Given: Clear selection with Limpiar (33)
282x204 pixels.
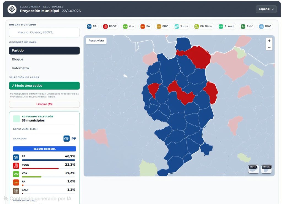Looking at the screenshot, I should (44, 104).
